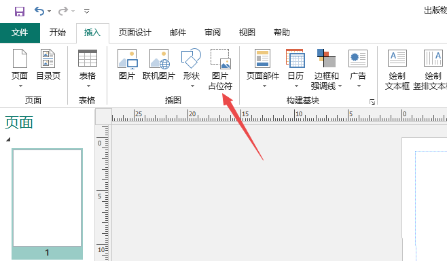The image size is (447, 261).
Task: Switch to the 审阅 (Review) tab
Action: (213, 33)
